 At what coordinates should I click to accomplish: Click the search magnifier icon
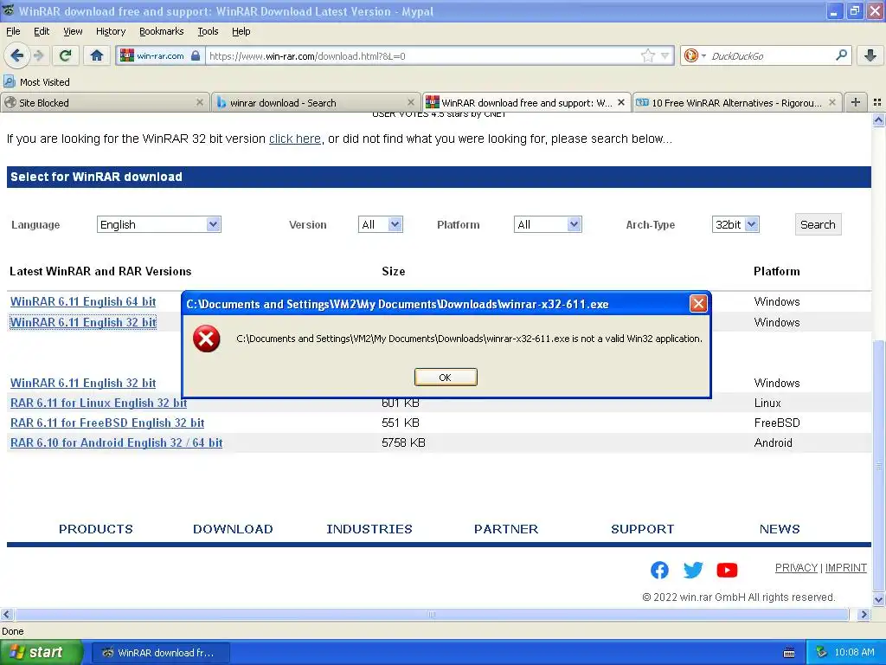coord(841,55)
